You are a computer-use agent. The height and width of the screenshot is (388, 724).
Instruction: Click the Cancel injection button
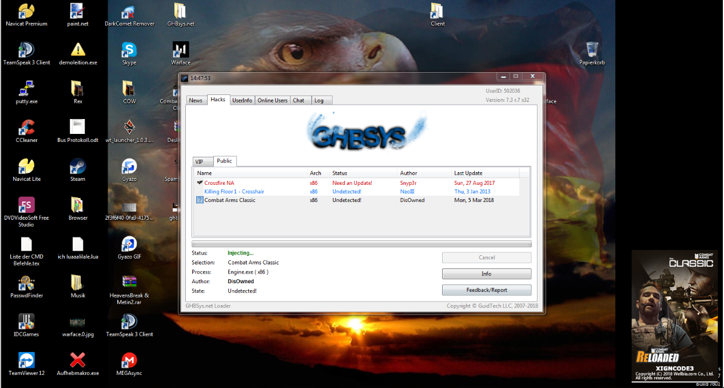pyautogui.click(x=487, y=258)
